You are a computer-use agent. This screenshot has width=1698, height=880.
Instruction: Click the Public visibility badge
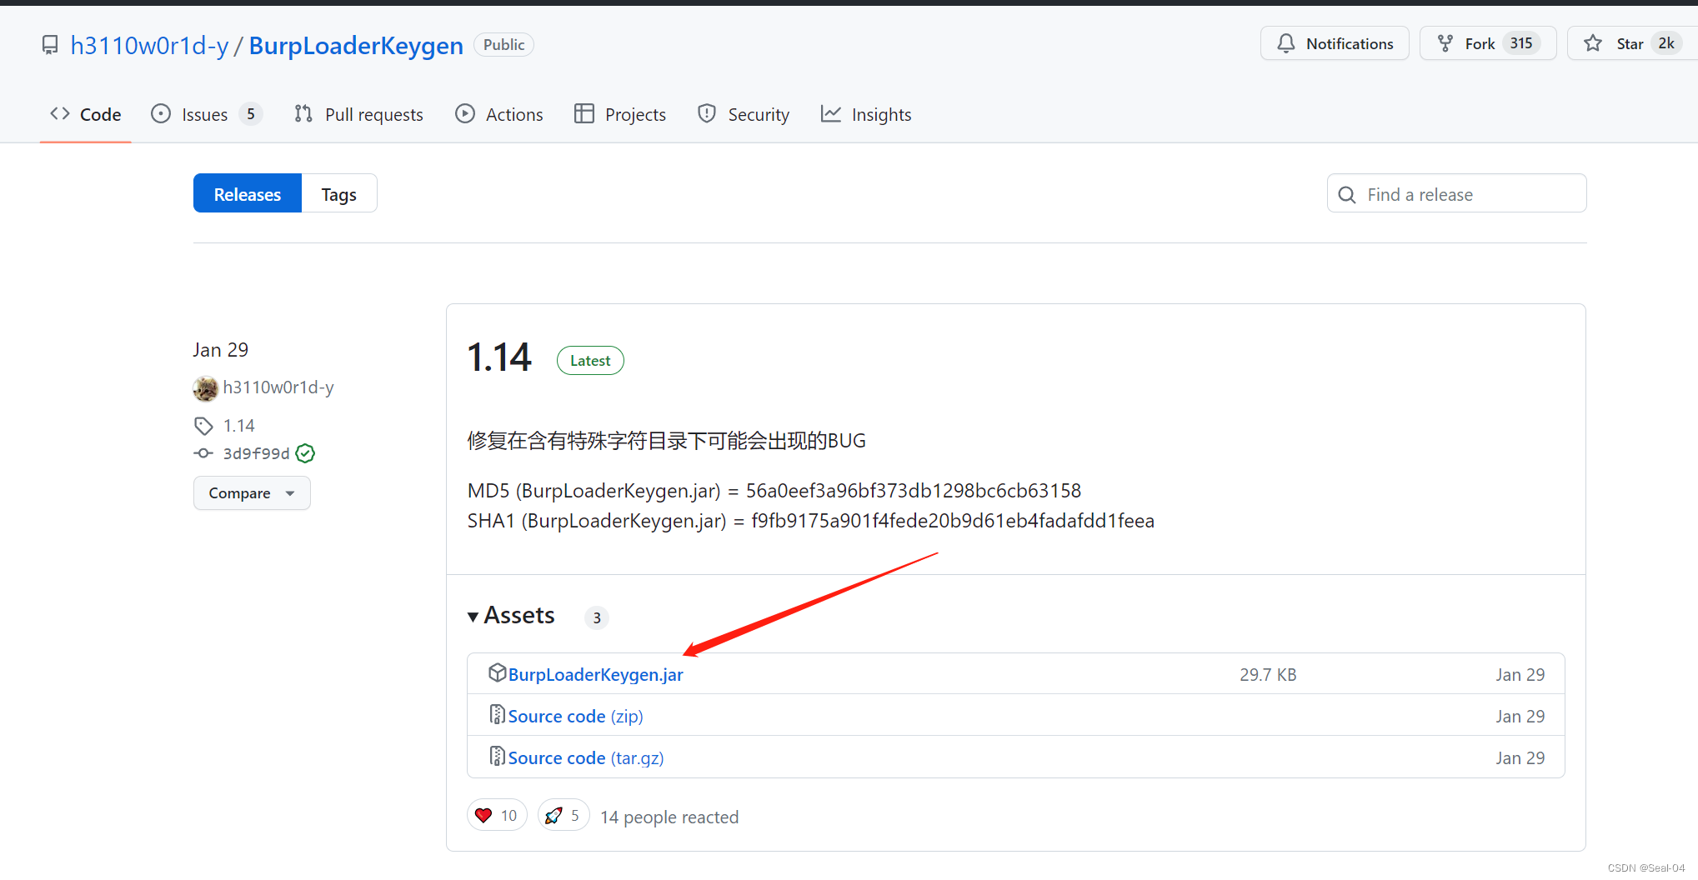coord(503,44)
